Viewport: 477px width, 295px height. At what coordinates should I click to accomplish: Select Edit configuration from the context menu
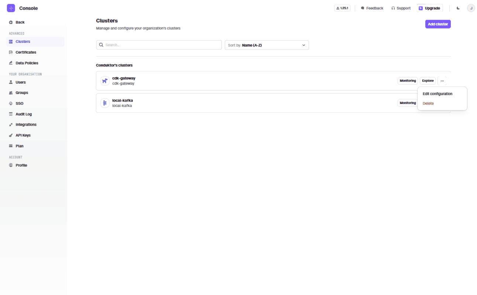click(x=437, y=94)
